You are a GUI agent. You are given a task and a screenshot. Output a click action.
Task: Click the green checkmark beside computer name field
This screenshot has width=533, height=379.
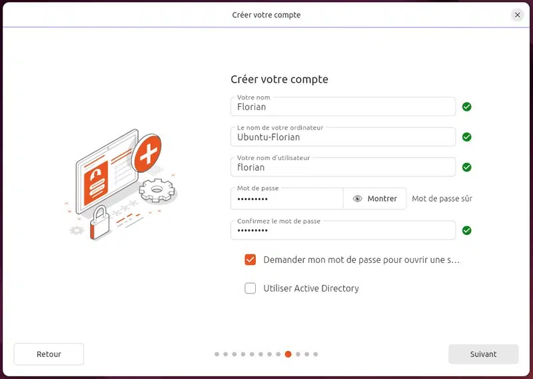click(x=467, y=137)
